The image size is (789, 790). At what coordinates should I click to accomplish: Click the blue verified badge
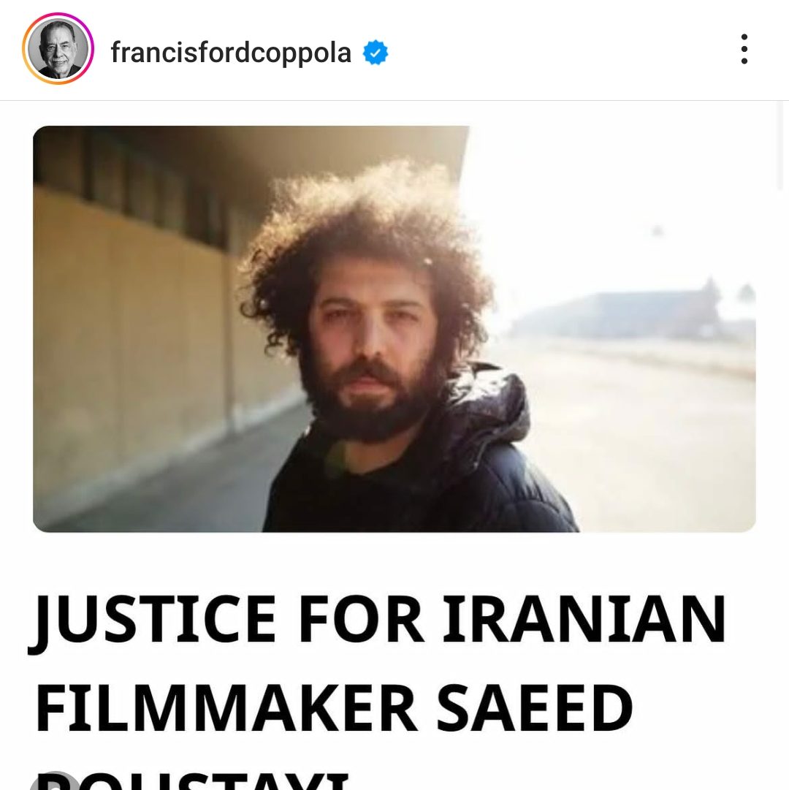click(376, 53)
